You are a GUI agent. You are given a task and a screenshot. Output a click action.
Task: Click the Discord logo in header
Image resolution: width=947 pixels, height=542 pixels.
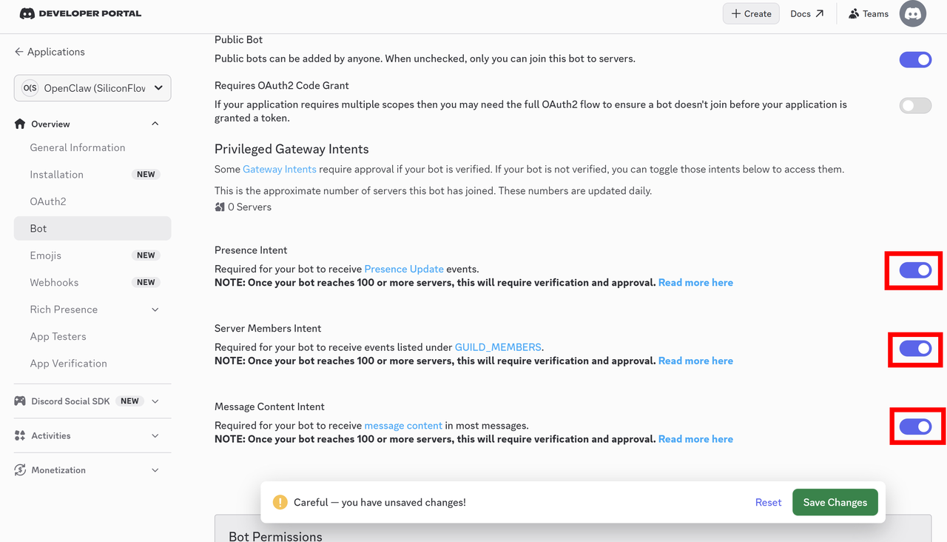tap(27, 13)
